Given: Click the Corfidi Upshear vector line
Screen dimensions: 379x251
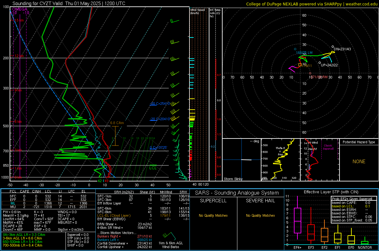Looking at the screenshot, I should pos(125,247).
